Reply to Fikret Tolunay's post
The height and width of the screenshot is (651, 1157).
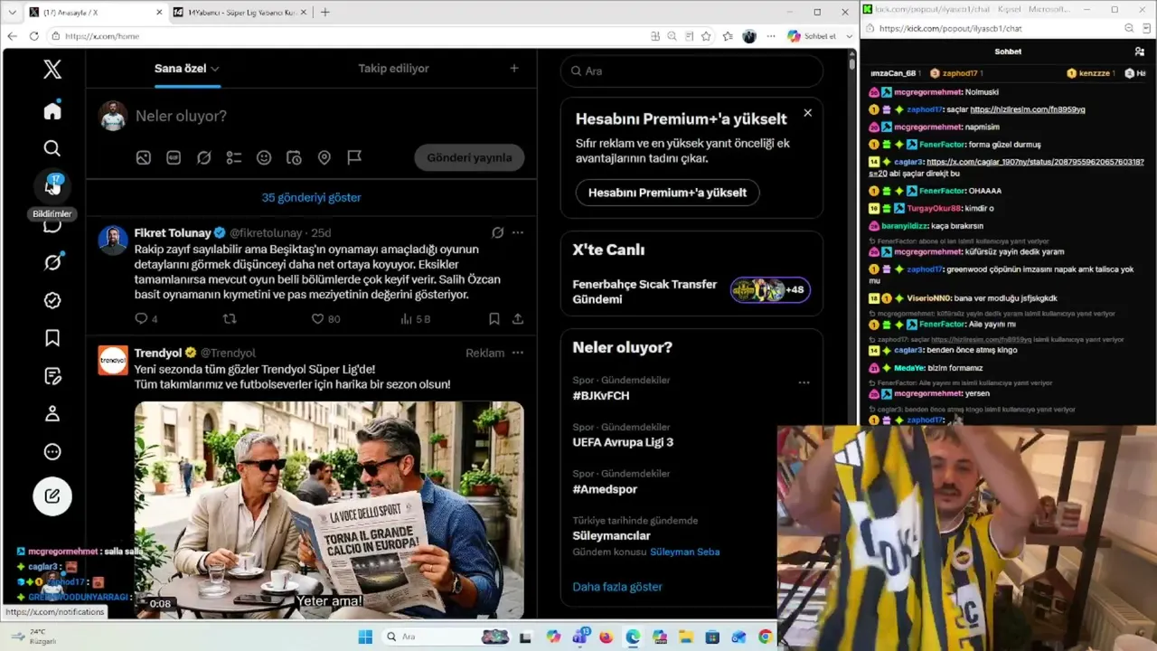click(x=141, y=318)
